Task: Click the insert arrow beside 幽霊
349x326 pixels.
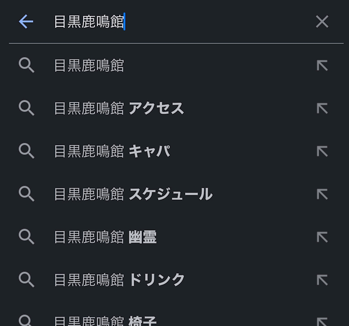Action: pyautogui.click(x=322, y=237)
